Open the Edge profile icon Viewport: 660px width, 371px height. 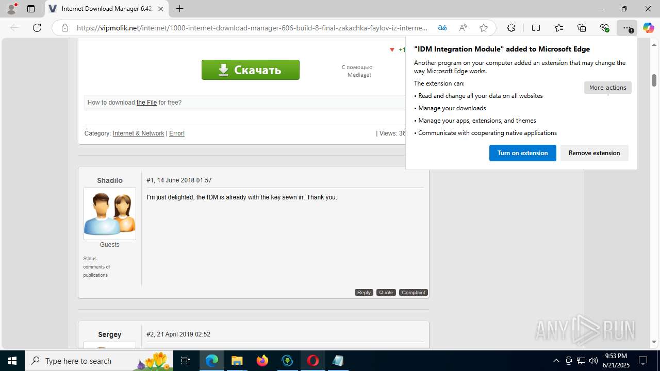[x=11, y=8]
